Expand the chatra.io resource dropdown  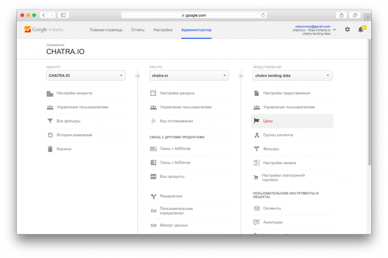(x=189, y=76)
